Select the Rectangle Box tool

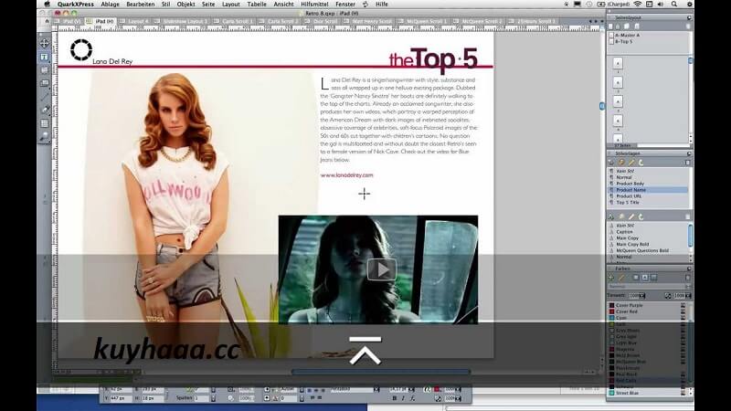coord(44,83)
